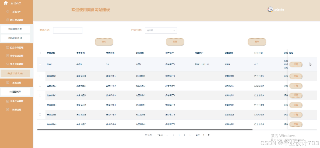Select the 美食评分列表 submenu item
Image resolution: width=320 pixels, height=148 pixels.
(15, 73)
